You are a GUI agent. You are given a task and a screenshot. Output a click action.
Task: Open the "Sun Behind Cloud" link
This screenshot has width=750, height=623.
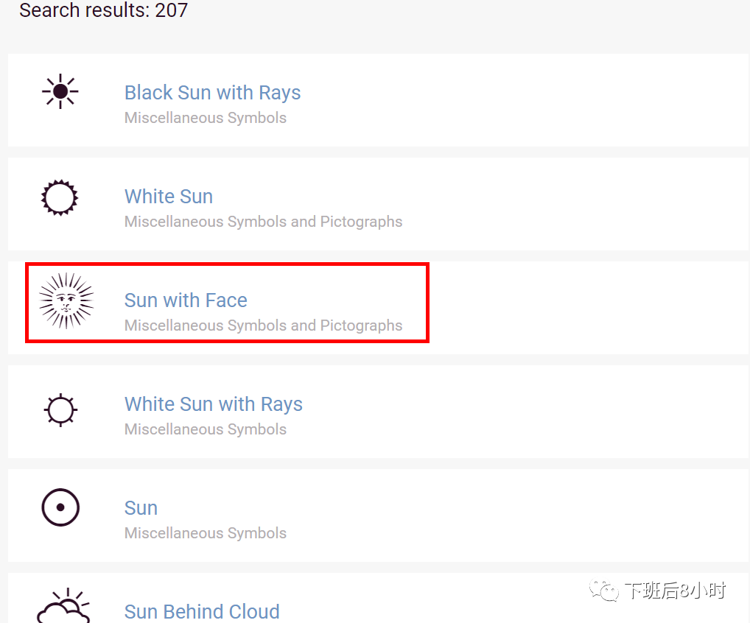tap(202, 611)
